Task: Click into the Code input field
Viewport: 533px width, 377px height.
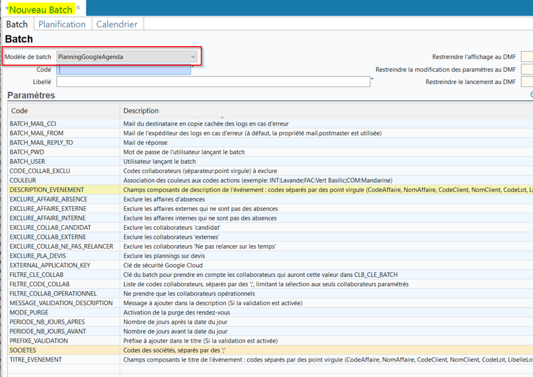Action: [124, 70]
